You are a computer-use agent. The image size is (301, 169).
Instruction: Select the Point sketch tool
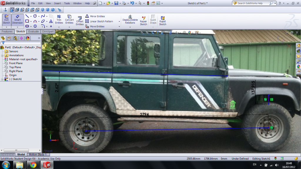(x=51, y=26)
